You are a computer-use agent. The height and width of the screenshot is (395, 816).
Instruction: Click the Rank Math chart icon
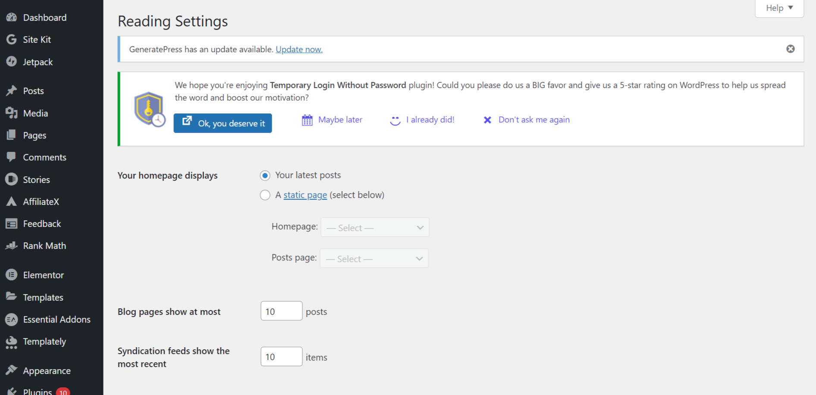coord(12,245)
